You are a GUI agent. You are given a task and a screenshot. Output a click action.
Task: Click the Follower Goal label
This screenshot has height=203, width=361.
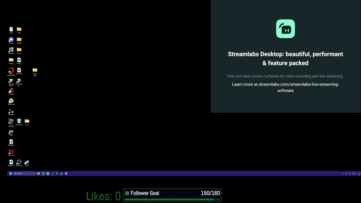145,193
